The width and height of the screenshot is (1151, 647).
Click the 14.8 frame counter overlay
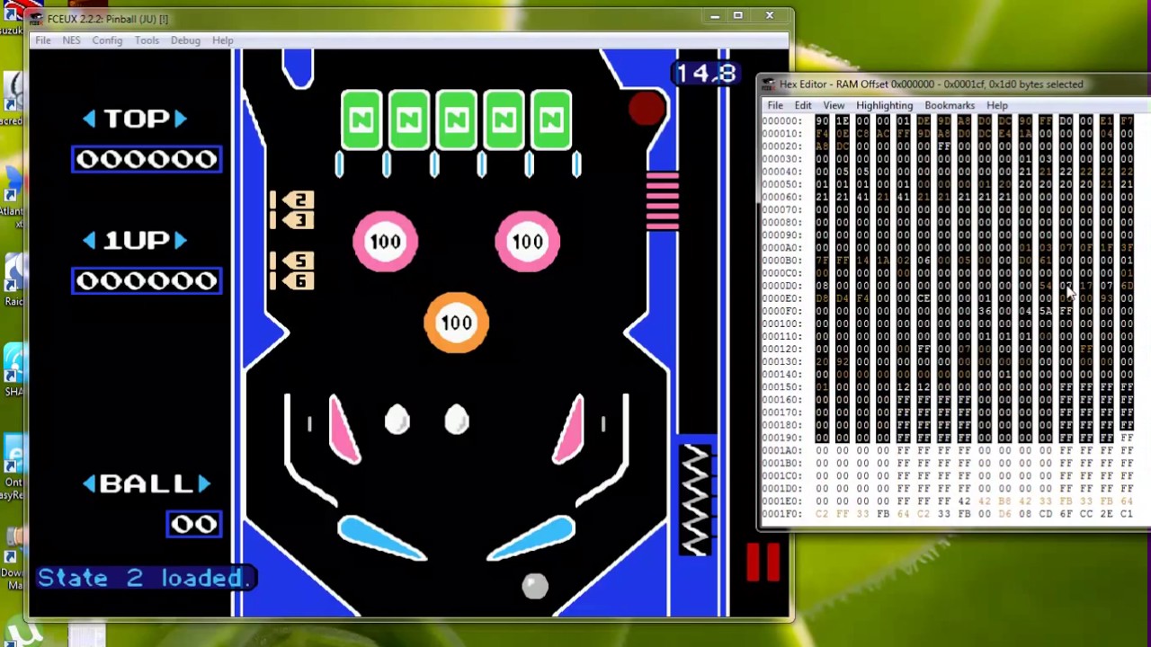coord(706,73)
